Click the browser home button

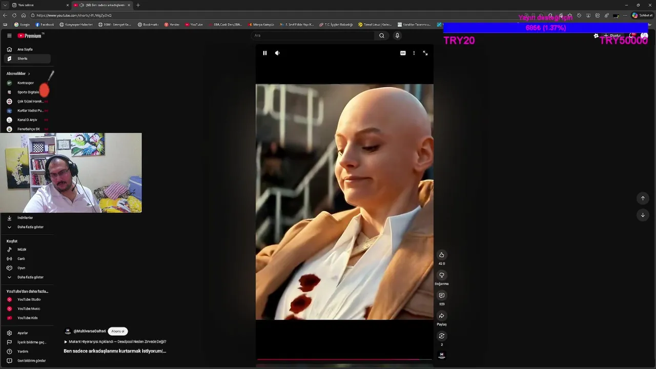(23, 15)
